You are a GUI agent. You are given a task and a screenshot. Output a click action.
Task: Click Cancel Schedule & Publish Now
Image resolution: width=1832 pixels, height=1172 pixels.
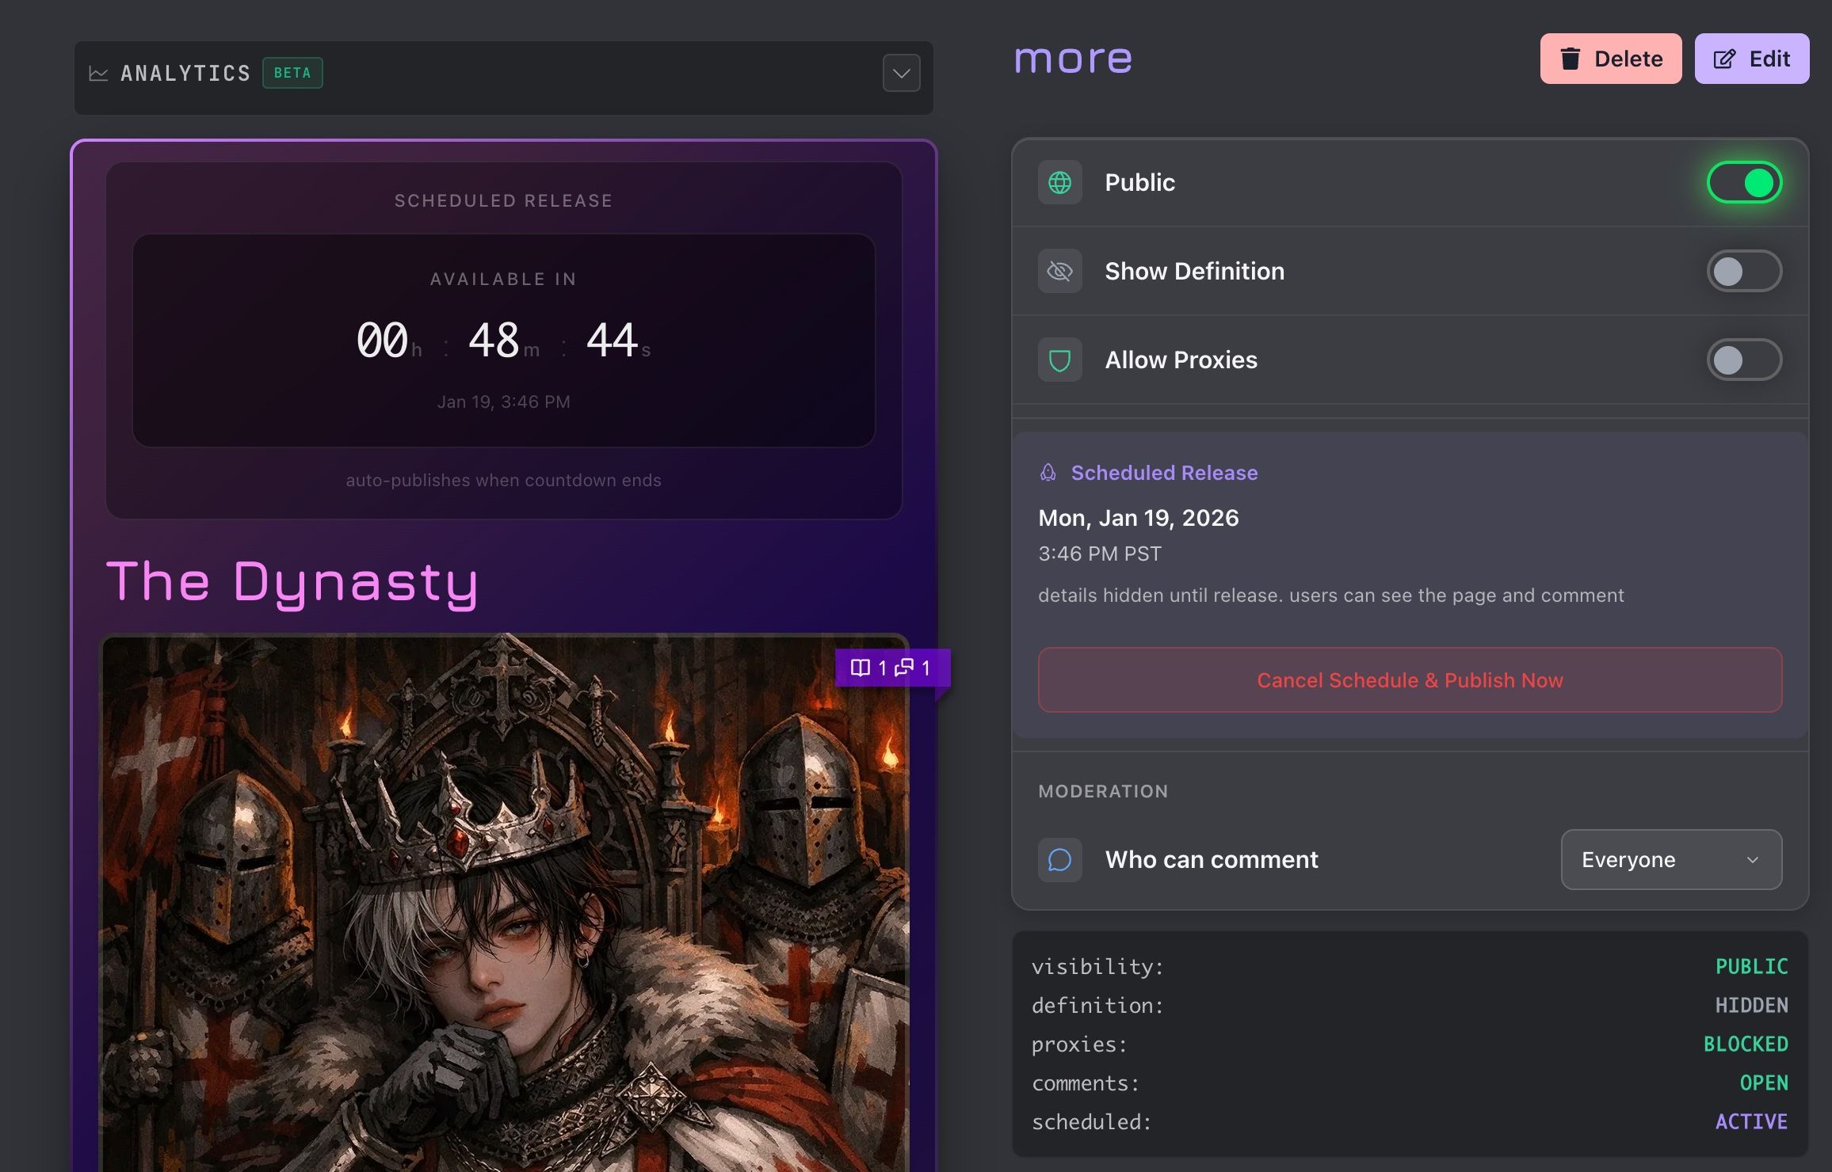coord(1410,680)
